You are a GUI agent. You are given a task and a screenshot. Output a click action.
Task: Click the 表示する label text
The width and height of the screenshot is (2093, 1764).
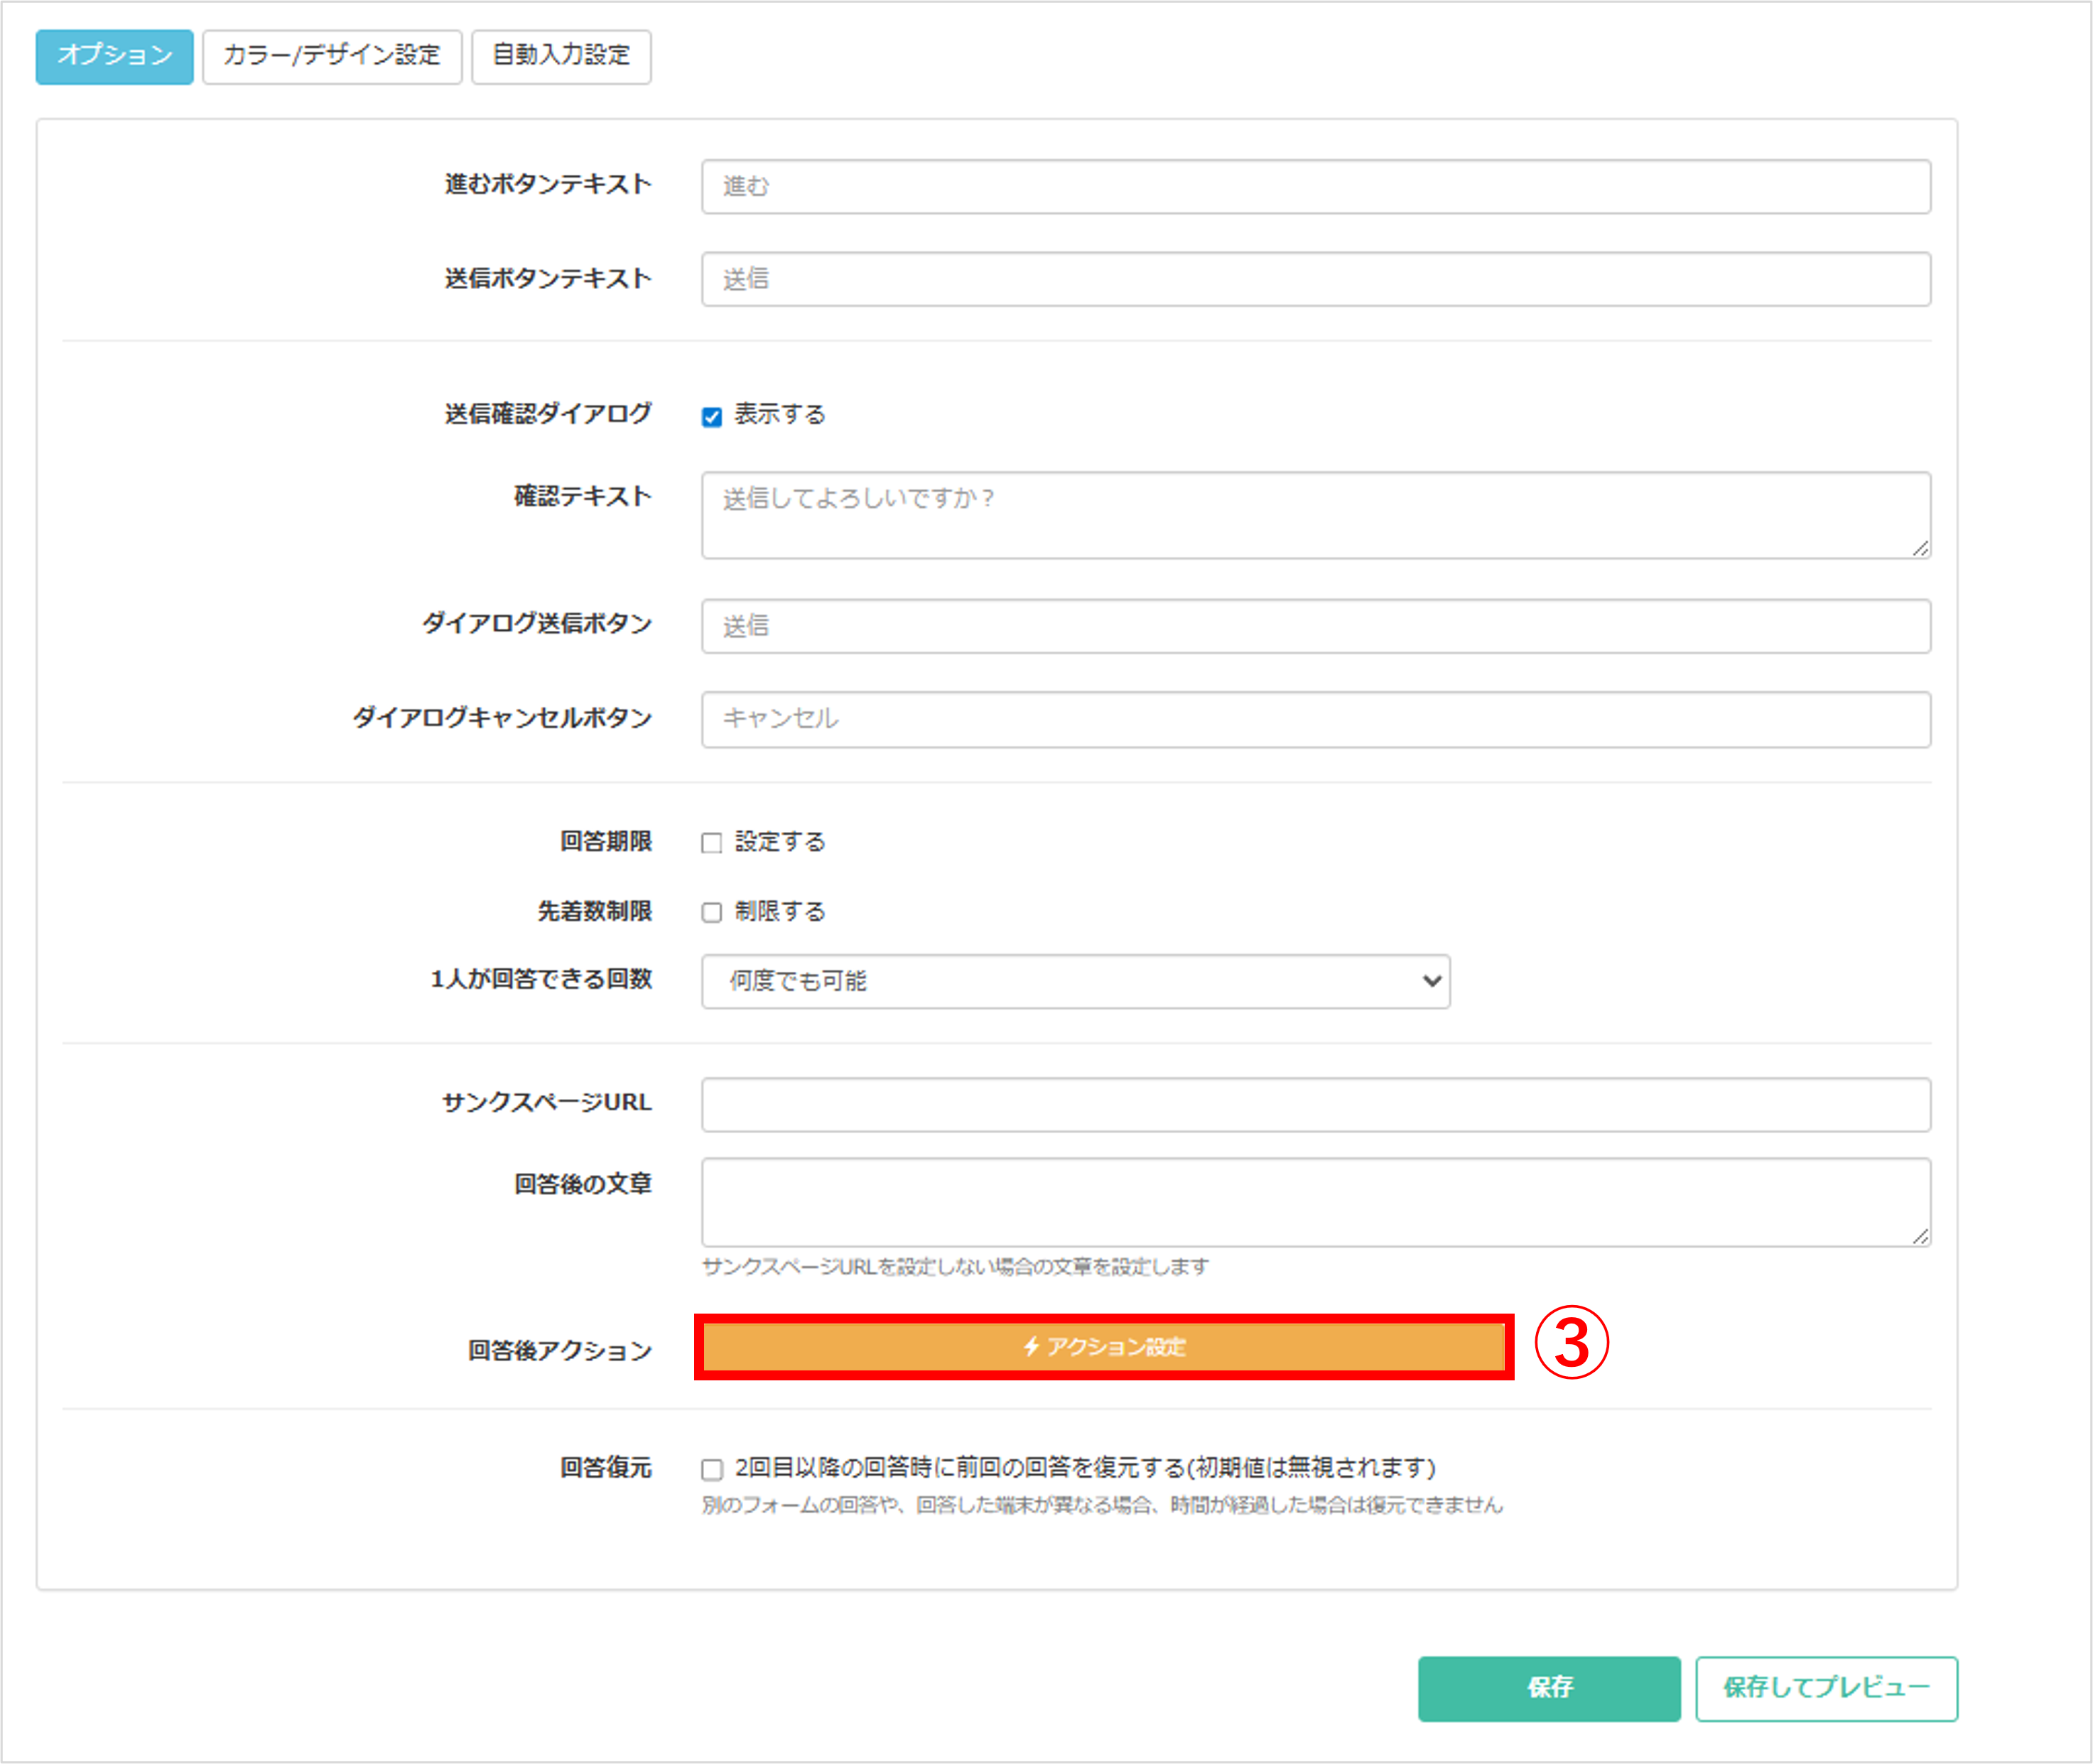click(x=780, y=415)
